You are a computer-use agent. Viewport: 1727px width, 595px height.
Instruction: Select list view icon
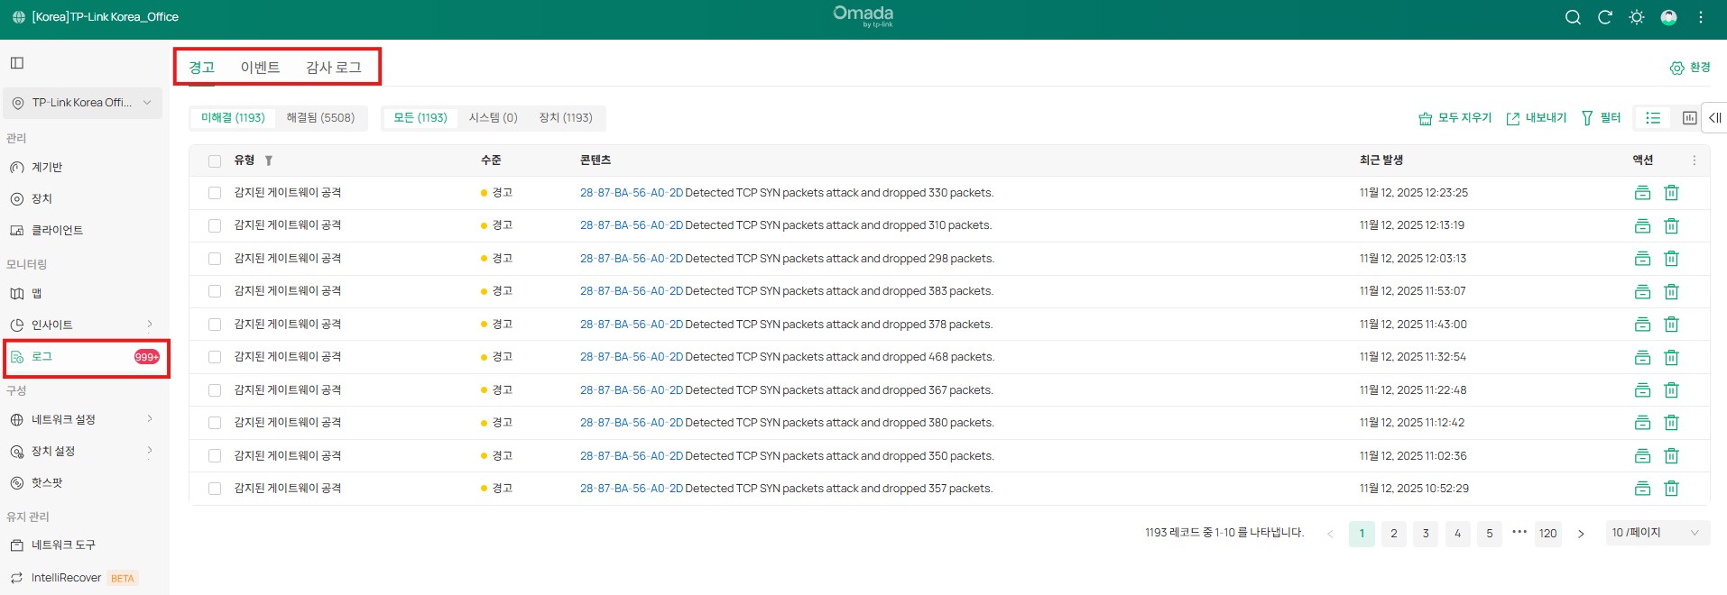[x=1653, y=118]
